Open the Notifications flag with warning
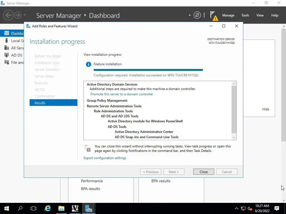 click(x=214, y=16)
